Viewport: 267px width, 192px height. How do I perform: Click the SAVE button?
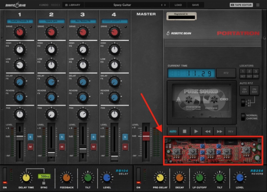tap(196, 5)
